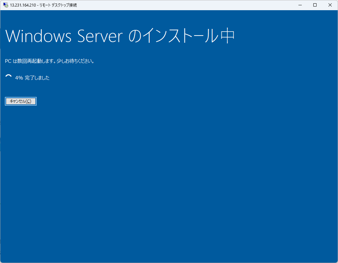
Task: Click the 完了しました status text
Action: 37,78
